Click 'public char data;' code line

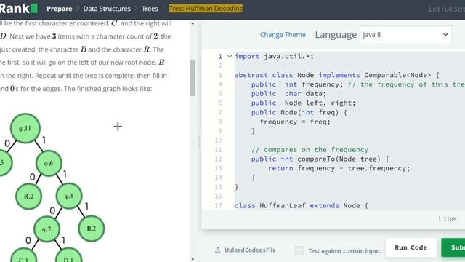(288, 94)
